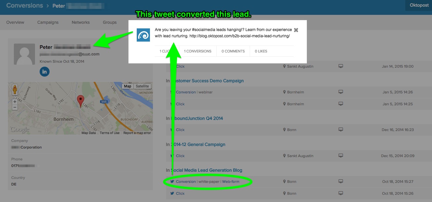The image size is (432, 202).
Task: Click the contact avatar thumbnail
Action: (24, 54)
